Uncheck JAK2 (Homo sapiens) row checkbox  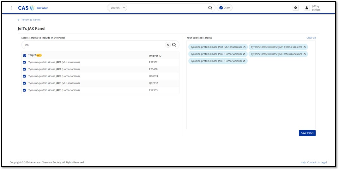[24, 76]
